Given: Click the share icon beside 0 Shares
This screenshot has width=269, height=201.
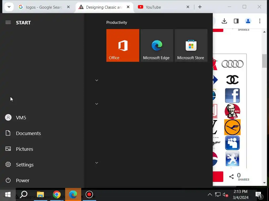Looking at the screenshot, I should click(231, 177).
